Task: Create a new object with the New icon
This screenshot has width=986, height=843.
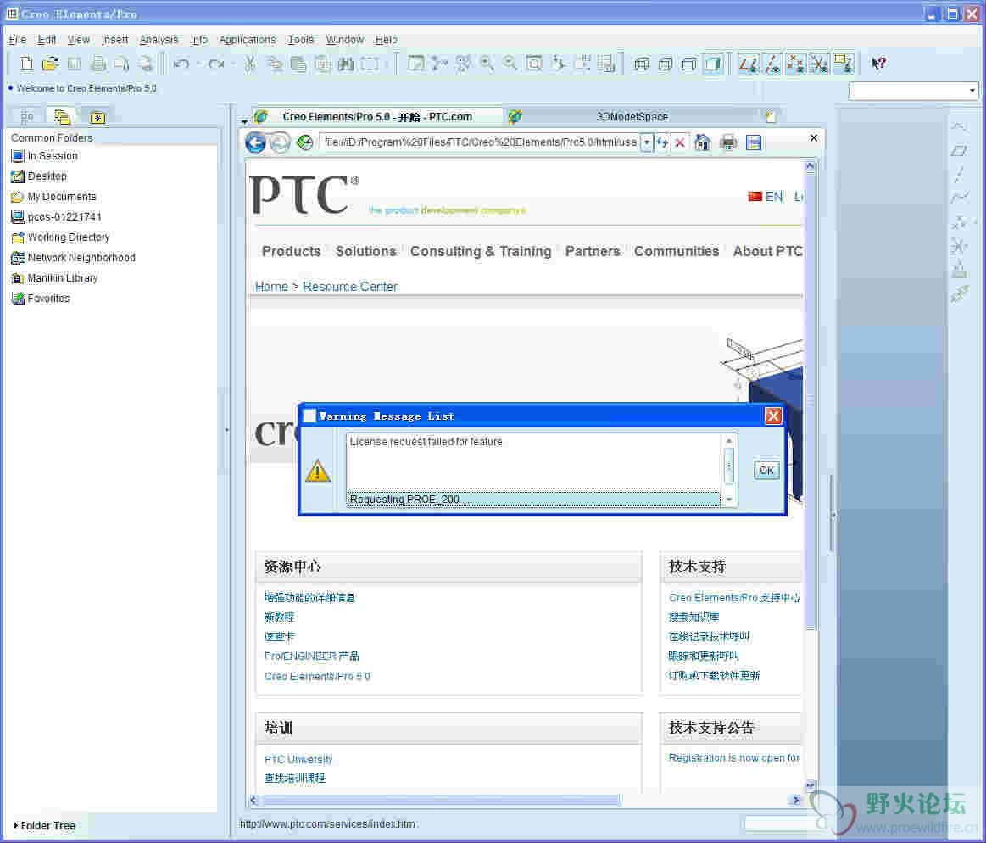Action: point(26,63)
